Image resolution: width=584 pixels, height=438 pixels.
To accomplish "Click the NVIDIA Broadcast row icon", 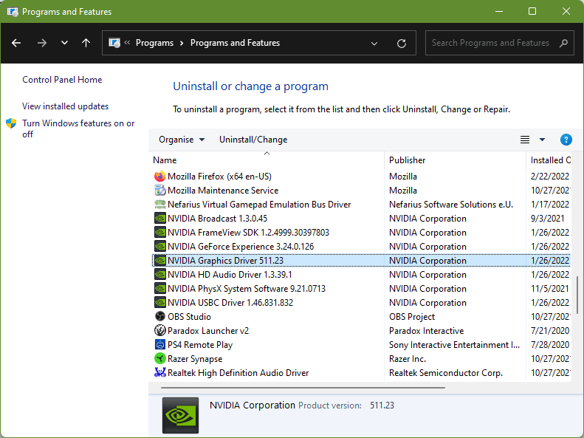I will click(x=159, y=218).
